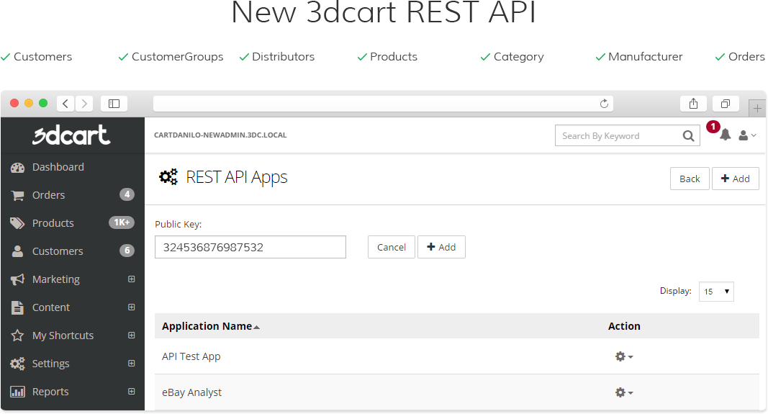The height and width of the screenshot is (414, 768).
Task: Click the REST API Apps gears heading icon
Action: pos(168,177)
